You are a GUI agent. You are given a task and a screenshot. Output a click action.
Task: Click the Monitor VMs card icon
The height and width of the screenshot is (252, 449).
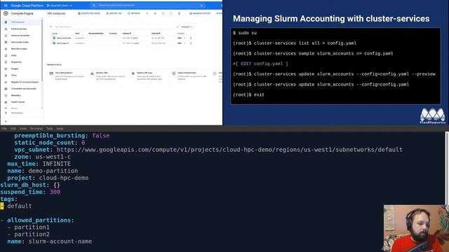point(92,73)
